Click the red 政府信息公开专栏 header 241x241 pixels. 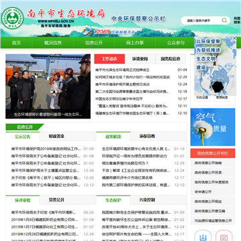click(213, 153)
